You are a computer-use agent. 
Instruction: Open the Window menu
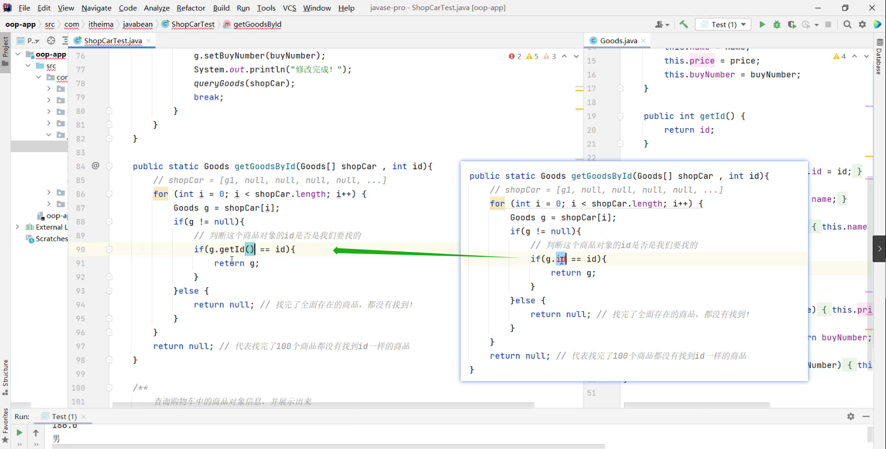[x=317, y=8]
